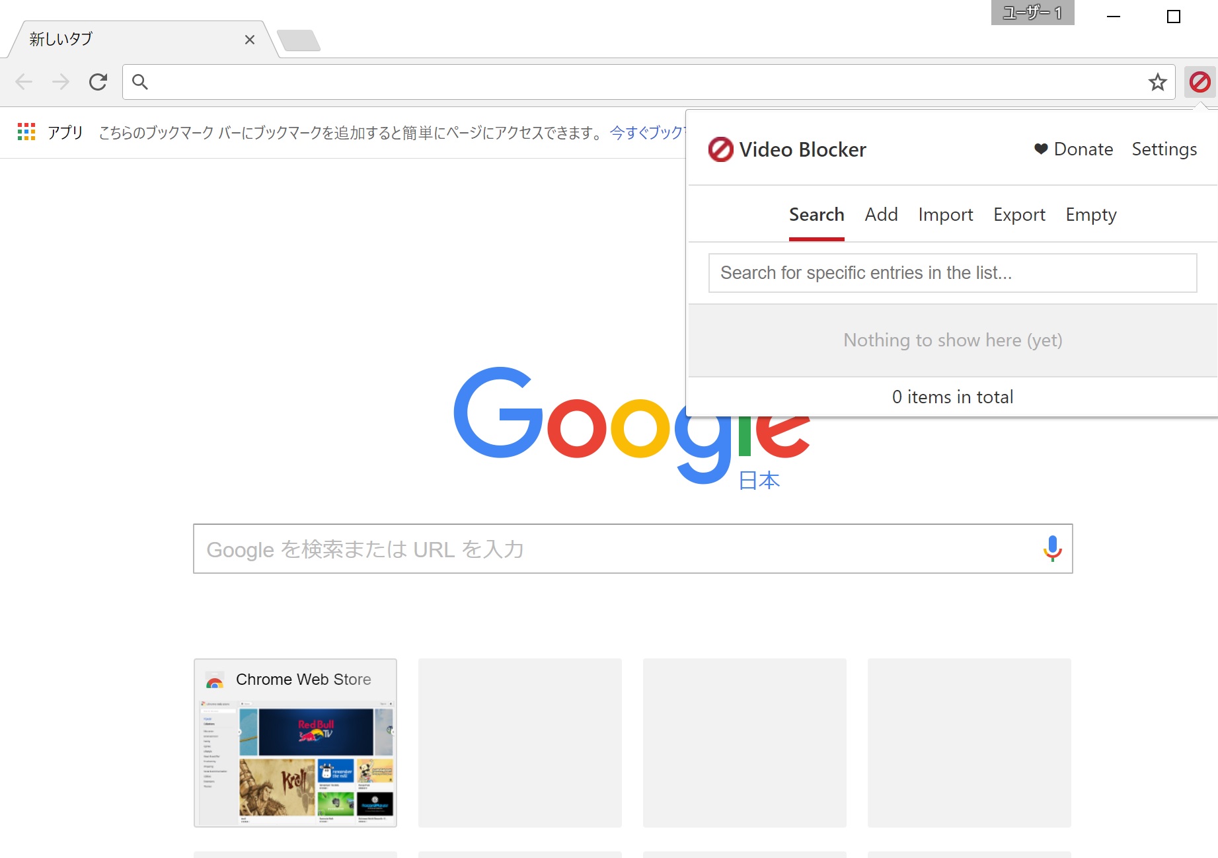Maximize the Chrome window

point(1174,16)
